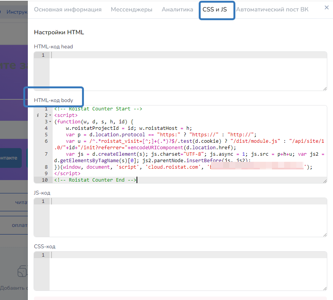Image resolution: width=333 pixels, height=300 pixels.
Task: Click inside the HTML-код head editor
Action: pyautogui.click(x=189, y=72)
